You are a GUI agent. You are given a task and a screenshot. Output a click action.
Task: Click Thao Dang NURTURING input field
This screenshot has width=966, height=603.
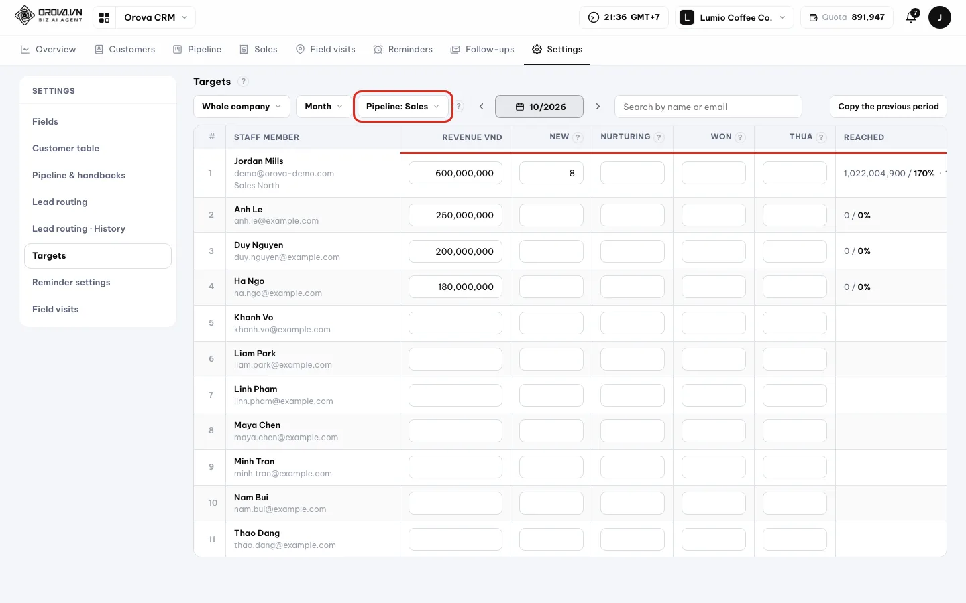pyautogui.click(x=633, y=539)
